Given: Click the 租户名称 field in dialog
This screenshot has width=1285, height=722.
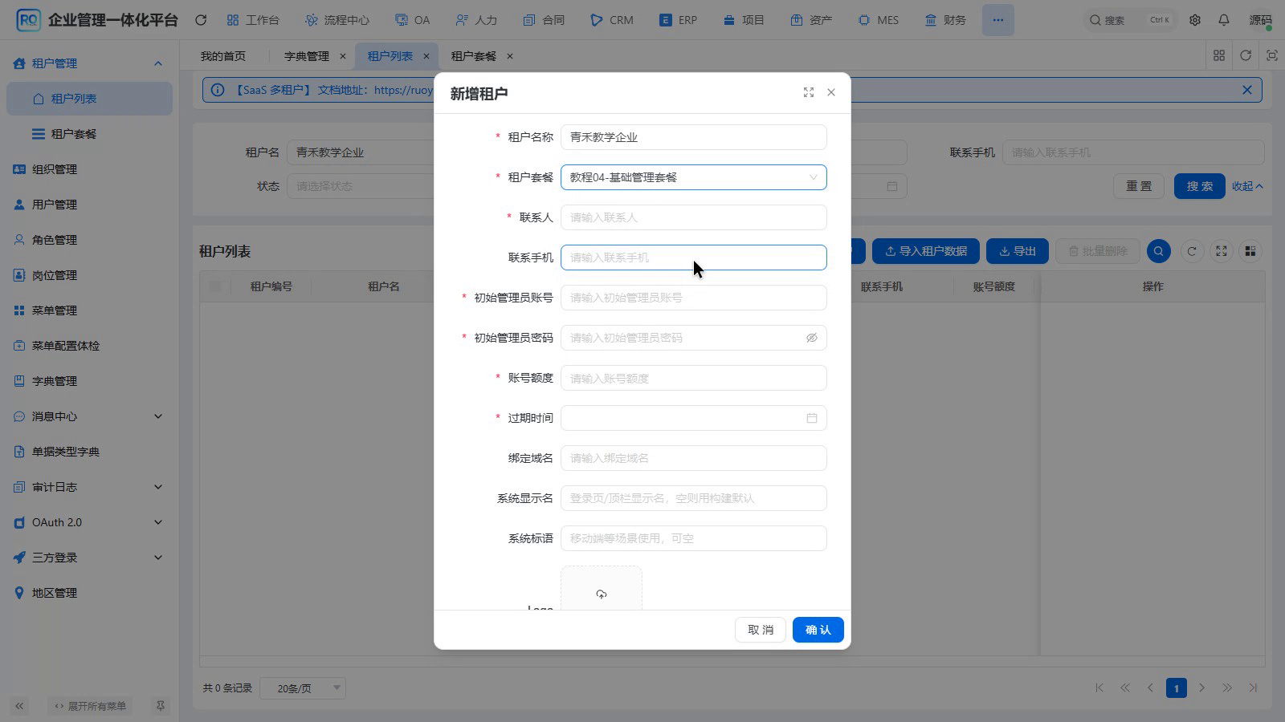Looking at the screenshot, I should pyautogui.click(x=694, y=137).
